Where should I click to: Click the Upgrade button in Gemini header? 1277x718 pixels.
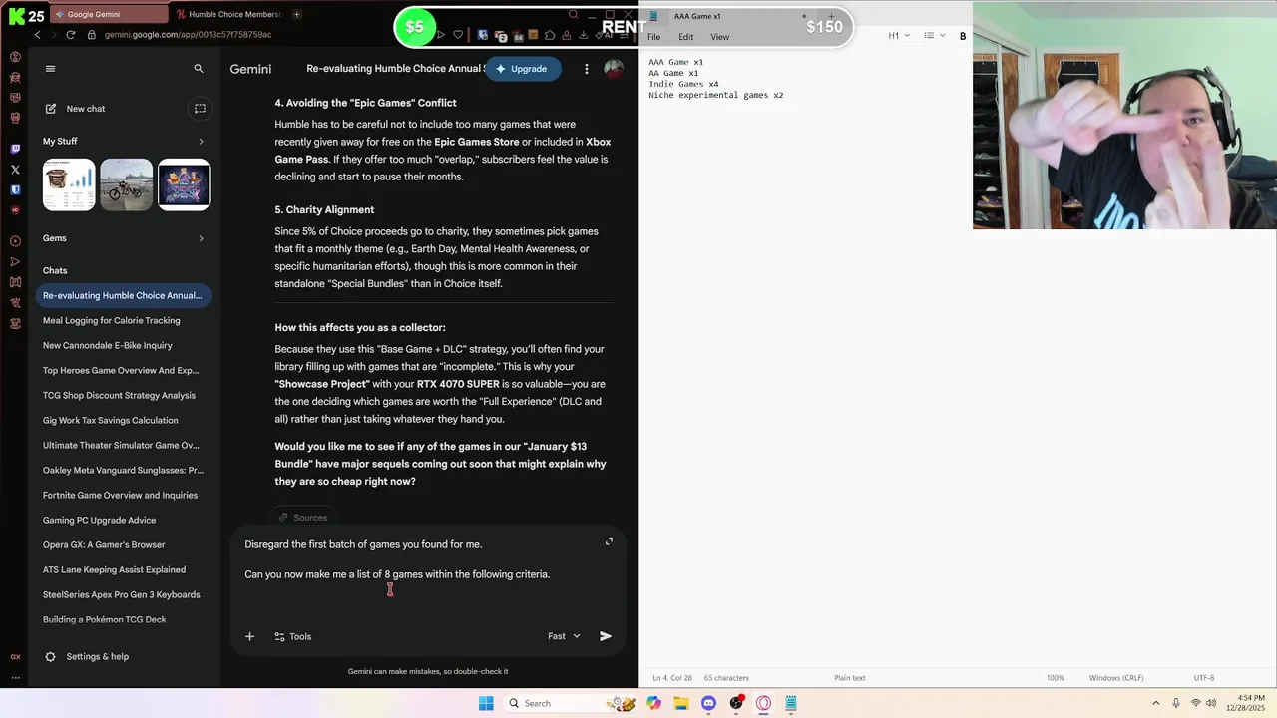pos(522,69)
